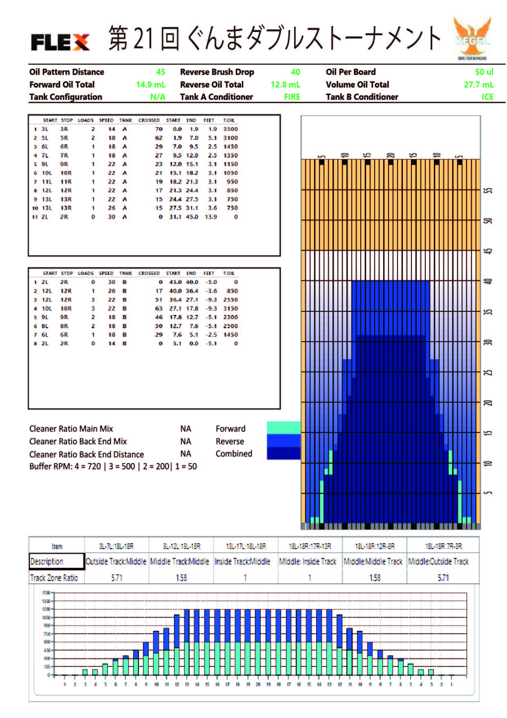This screenshot has width=507, height=718.
Task: Click the Oil Per Board value 50 ul
Action: click(484, 72)
